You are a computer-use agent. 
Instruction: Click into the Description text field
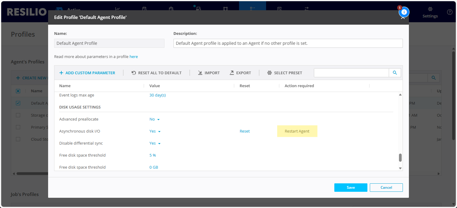(x=288, y=43)
